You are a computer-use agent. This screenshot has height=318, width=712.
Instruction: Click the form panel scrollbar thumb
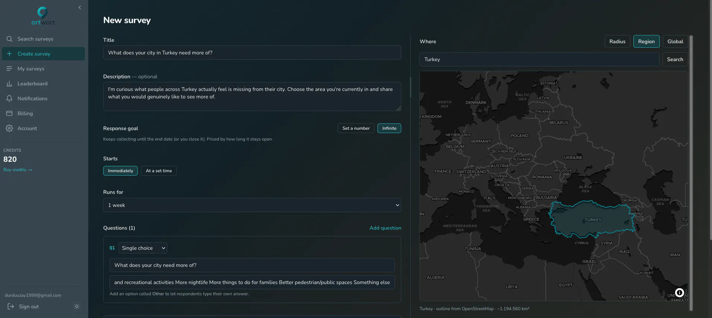click(410, 87)
